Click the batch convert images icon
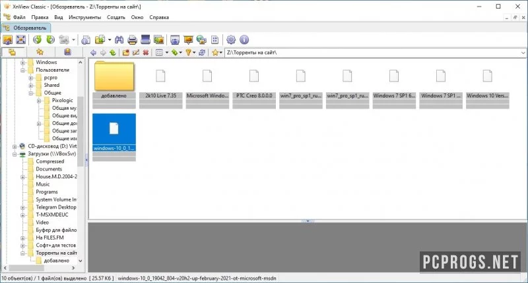The height and width of the screenshot is (283, 528). [x=158, y=40]
